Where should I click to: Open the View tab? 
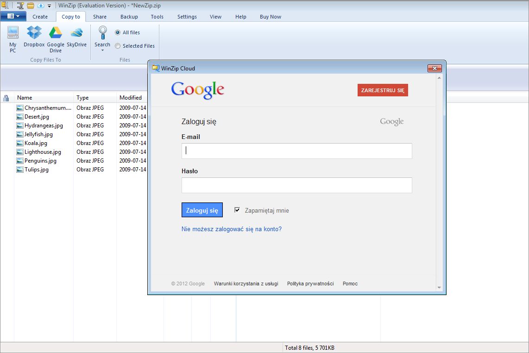(215, 17)
